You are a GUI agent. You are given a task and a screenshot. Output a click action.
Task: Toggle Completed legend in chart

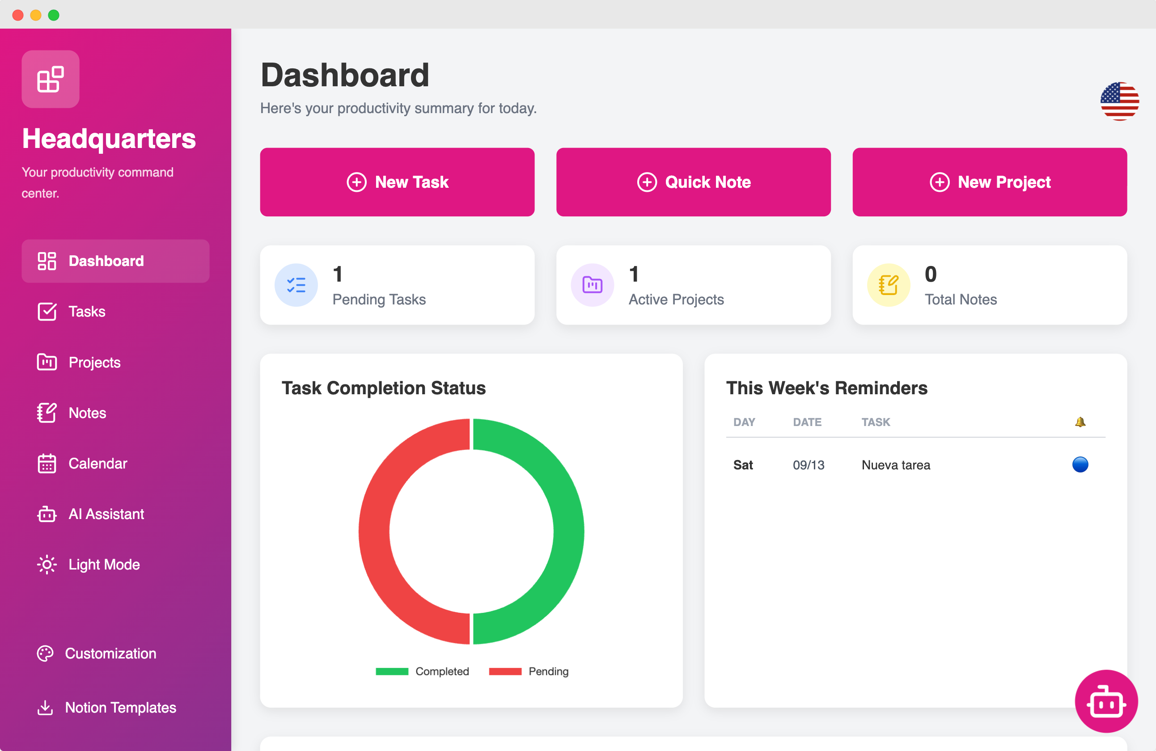click(422, 671)
